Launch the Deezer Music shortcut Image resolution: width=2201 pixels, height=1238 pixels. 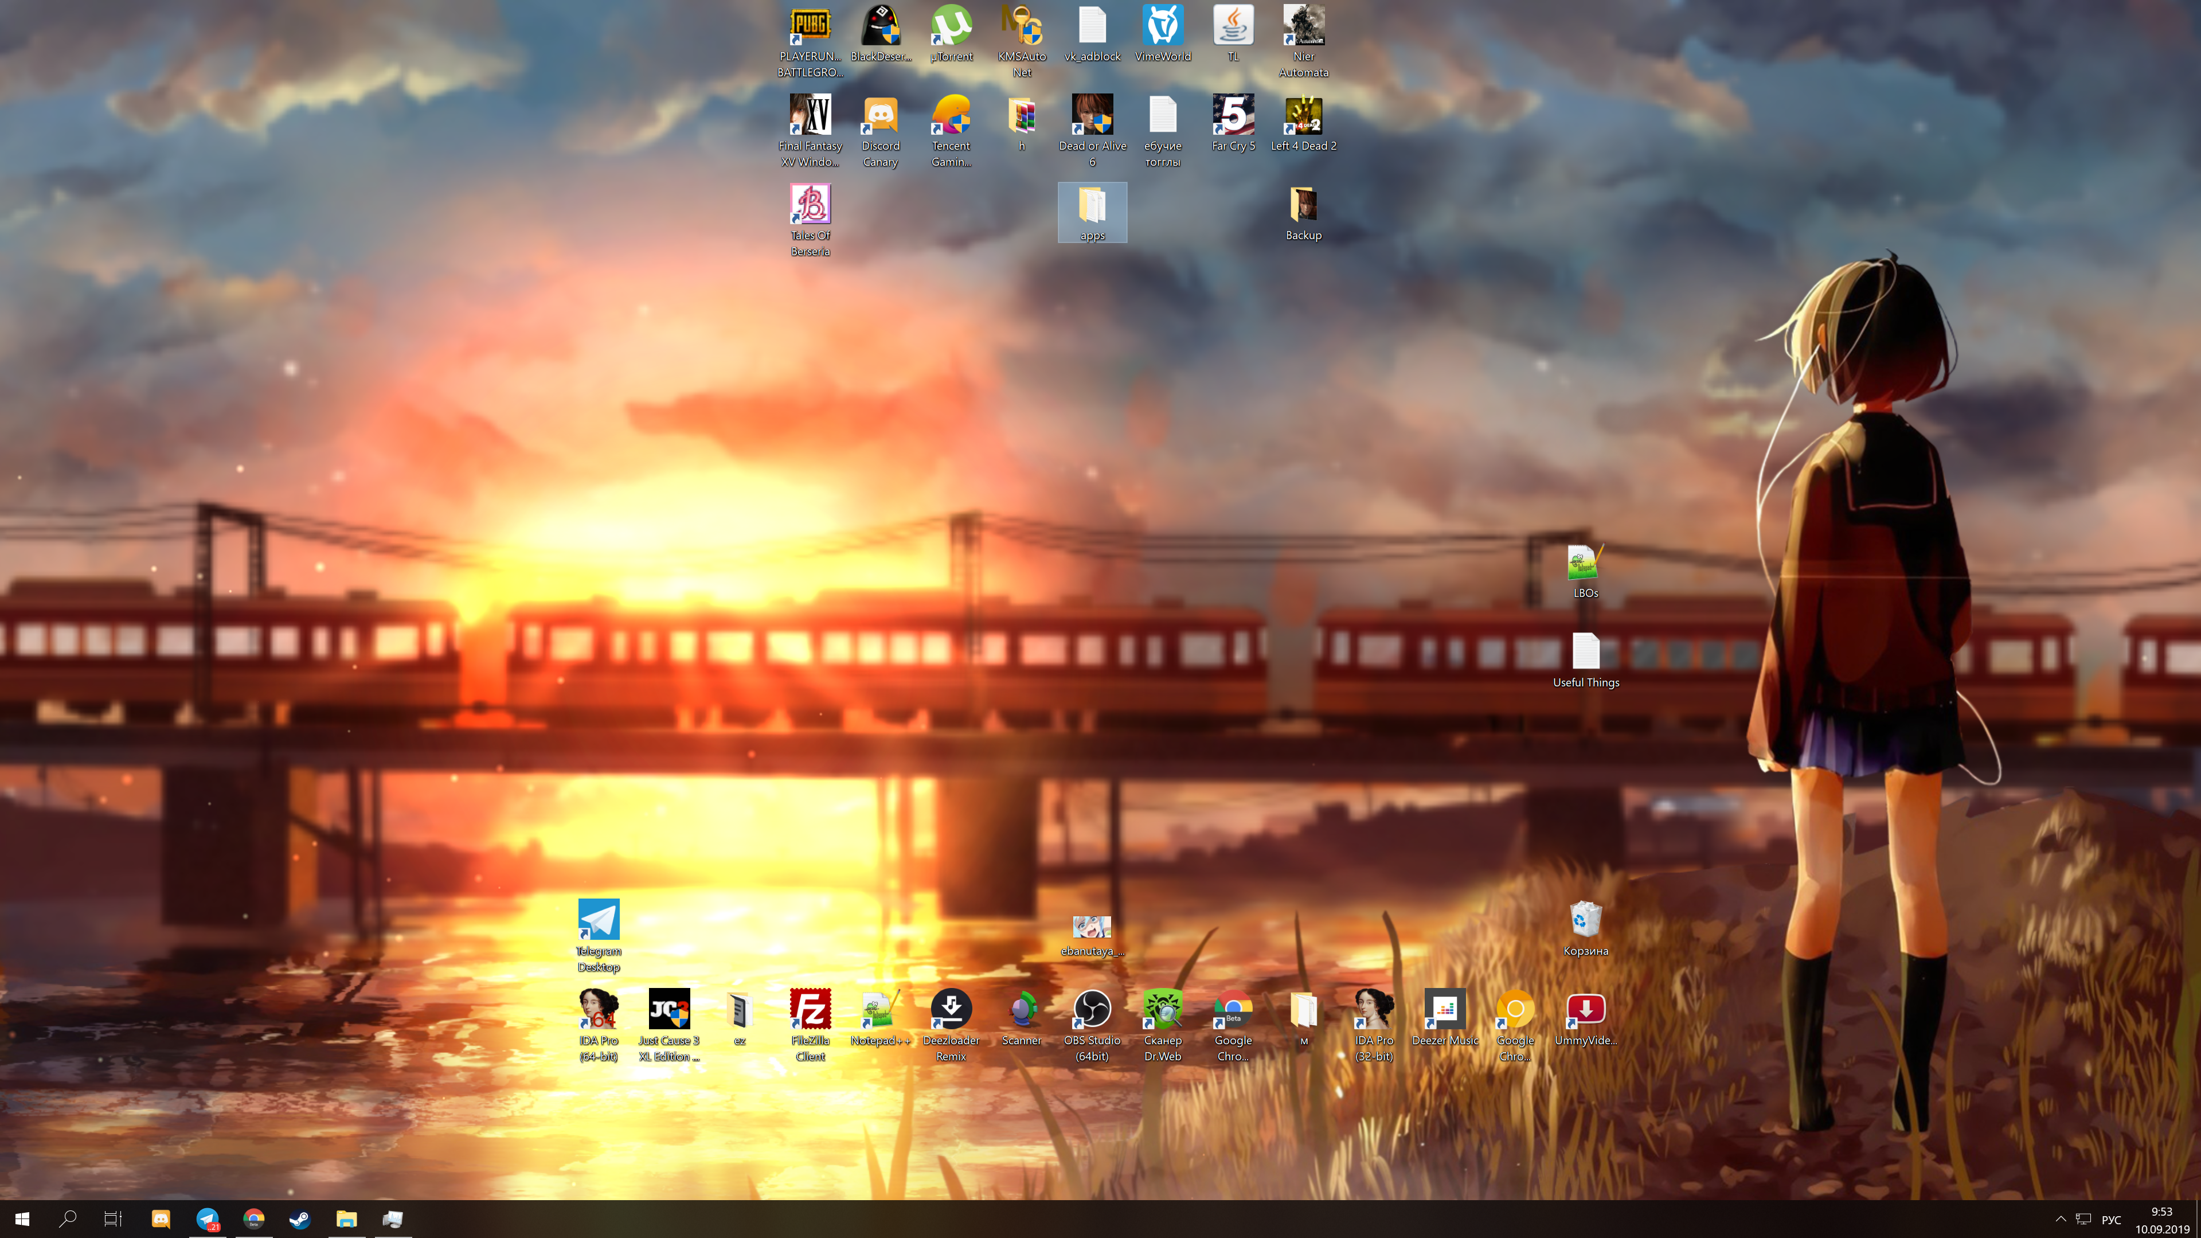tap(1445, 1018)
